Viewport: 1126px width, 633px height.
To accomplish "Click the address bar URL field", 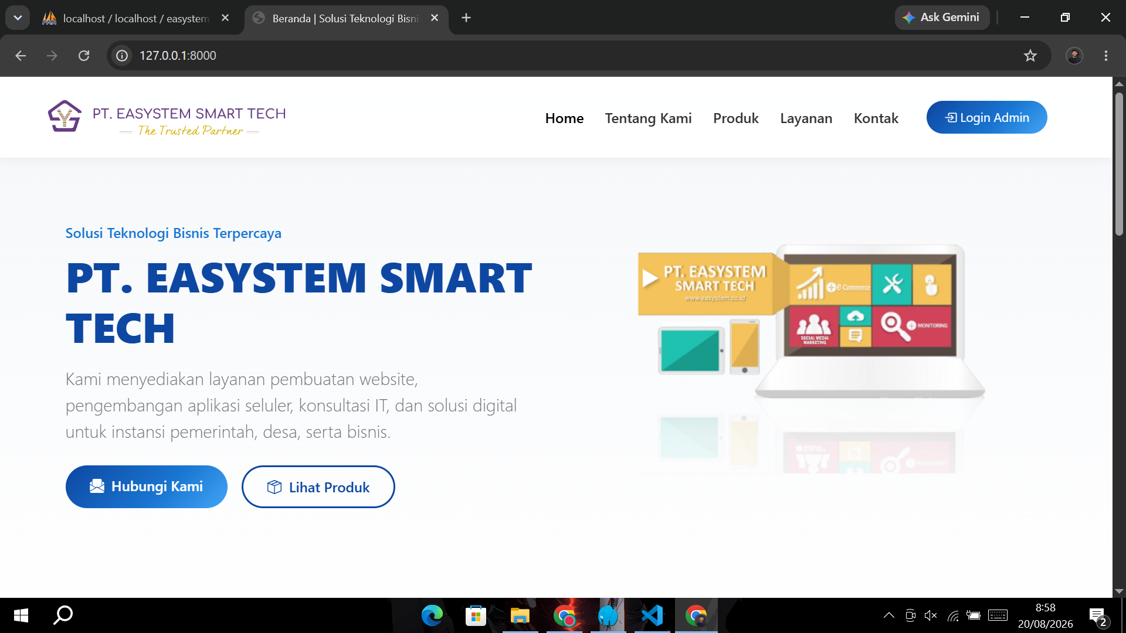I will coord(578,56).
